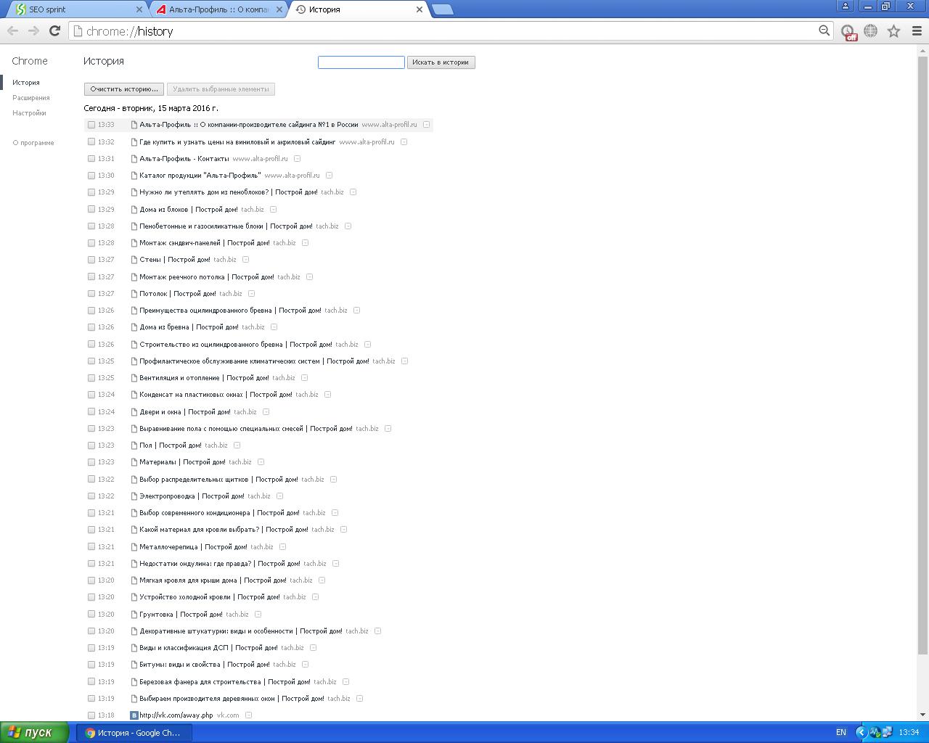
Task: Click the EN language indicator in taskbar
Action: tap(841, 732)
